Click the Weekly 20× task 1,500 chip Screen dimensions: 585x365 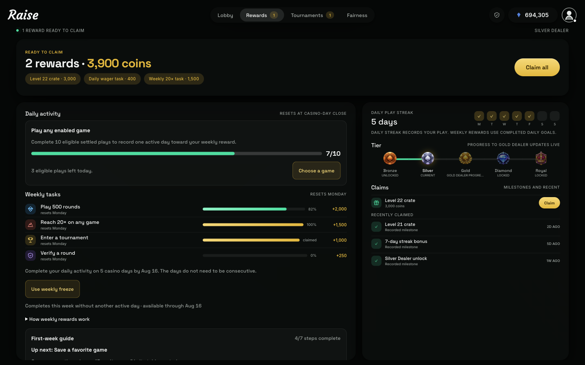tap(174, 79)
